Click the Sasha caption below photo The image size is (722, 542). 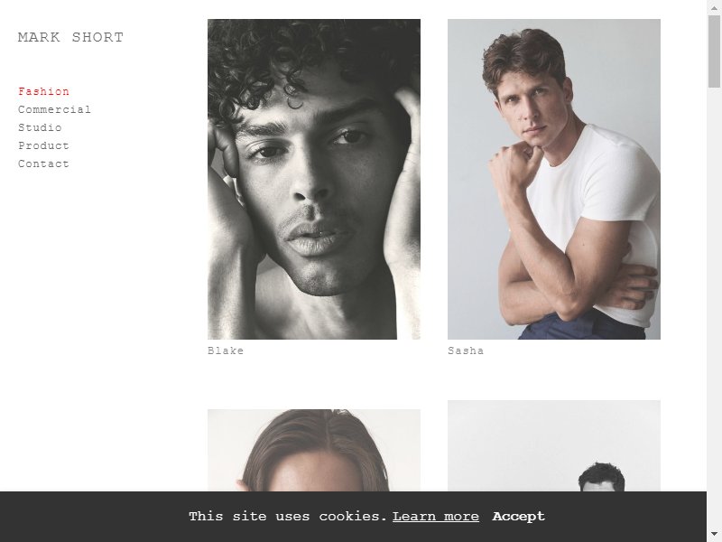click(466, 350)
